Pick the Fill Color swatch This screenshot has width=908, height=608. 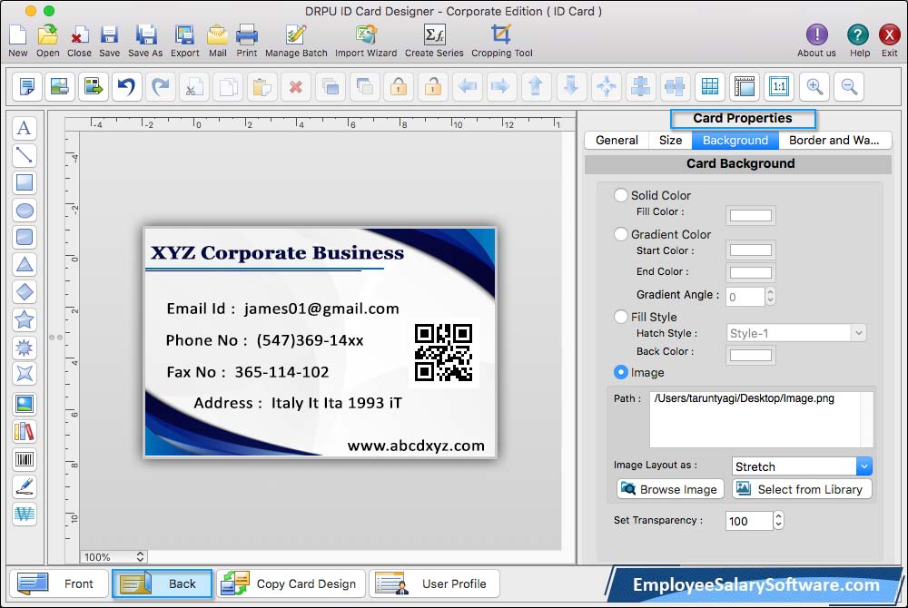point(751,215)
